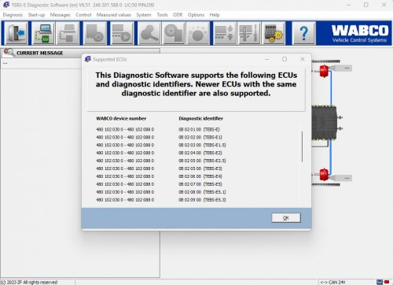Open the ECU settings gear icon
The height and width of the screenshot is (285, 393).
coord(274,33)
